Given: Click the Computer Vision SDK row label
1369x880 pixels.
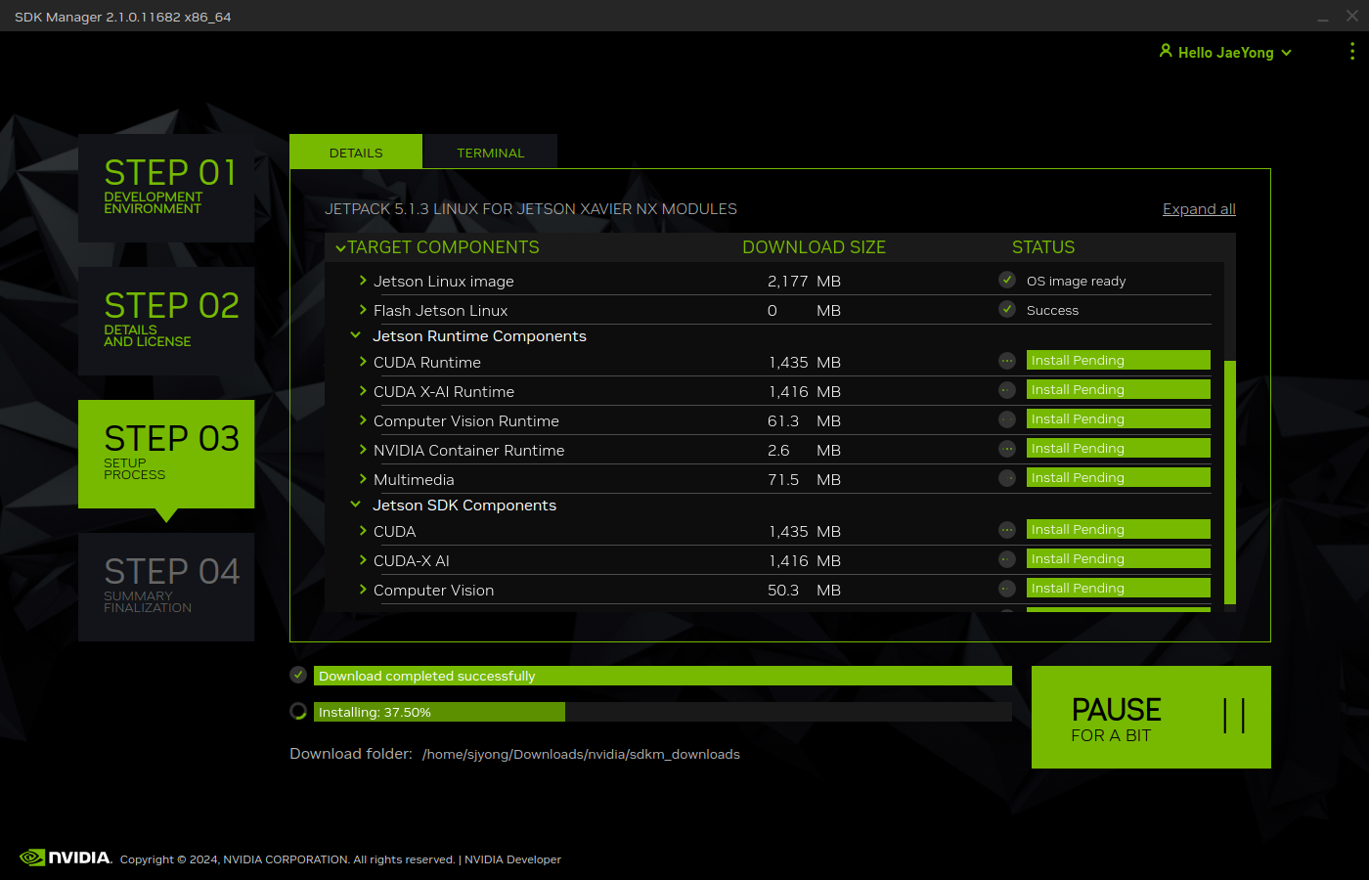Looking at the screenshot, I should [x=433, y=591].
